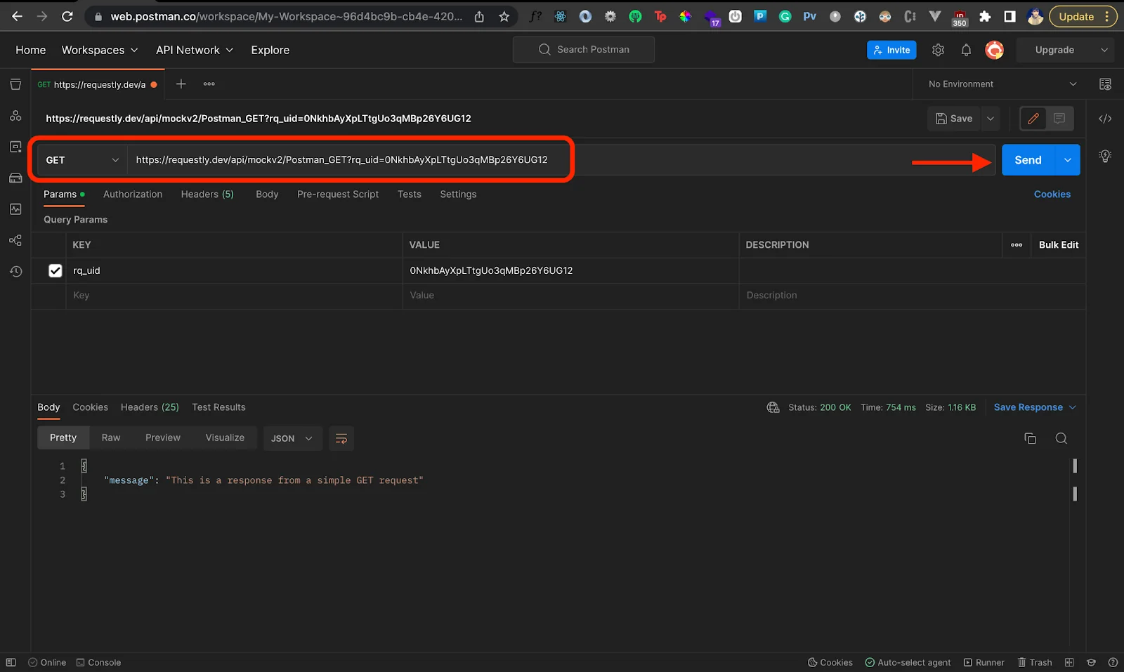Image resolution: width=1124 pixels, height=672 pixels.
Task: Open the response Headers (25) tab
Action: click(150, 407)
